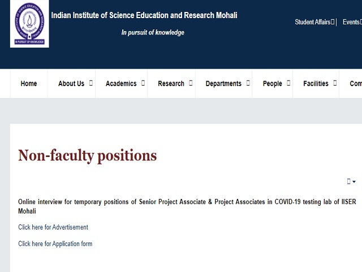Open the Departments dropdown arrow
Image resolution: width=362 pixels, height=272 pixels.
pyautogui.click(x=247, y=83)
